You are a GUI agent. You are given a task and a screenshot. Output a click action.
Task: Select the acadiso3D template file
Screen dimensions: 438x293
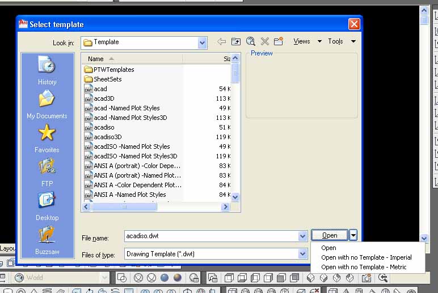tap(103, 137)
